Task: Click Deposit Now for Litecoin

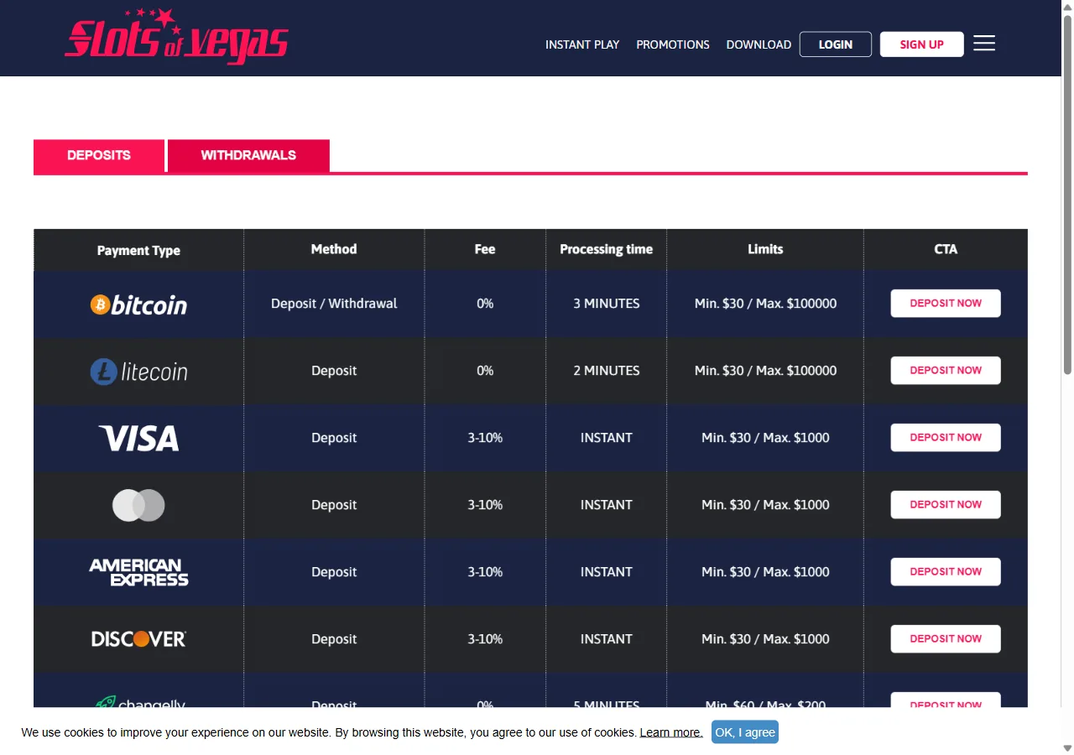Action: coord(946,371)
